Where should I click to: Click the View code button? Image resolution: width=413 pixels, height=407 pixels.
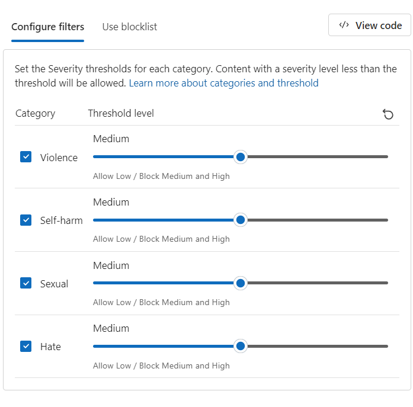[x=370, y=25]
